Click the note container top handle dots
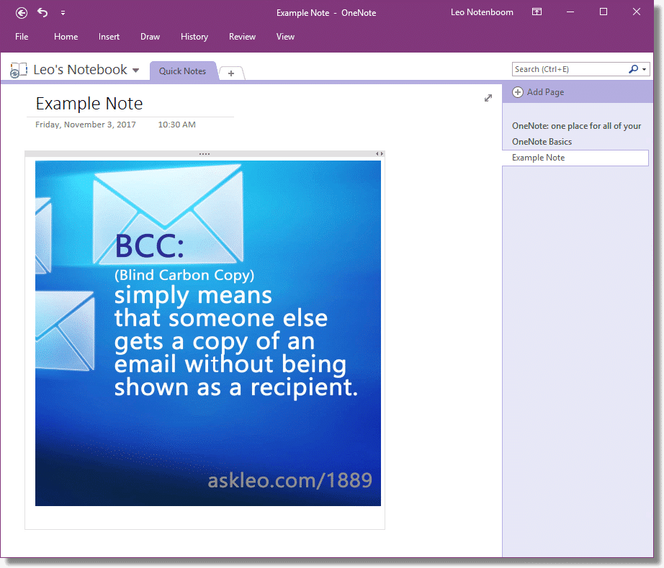 coord(205,154)
